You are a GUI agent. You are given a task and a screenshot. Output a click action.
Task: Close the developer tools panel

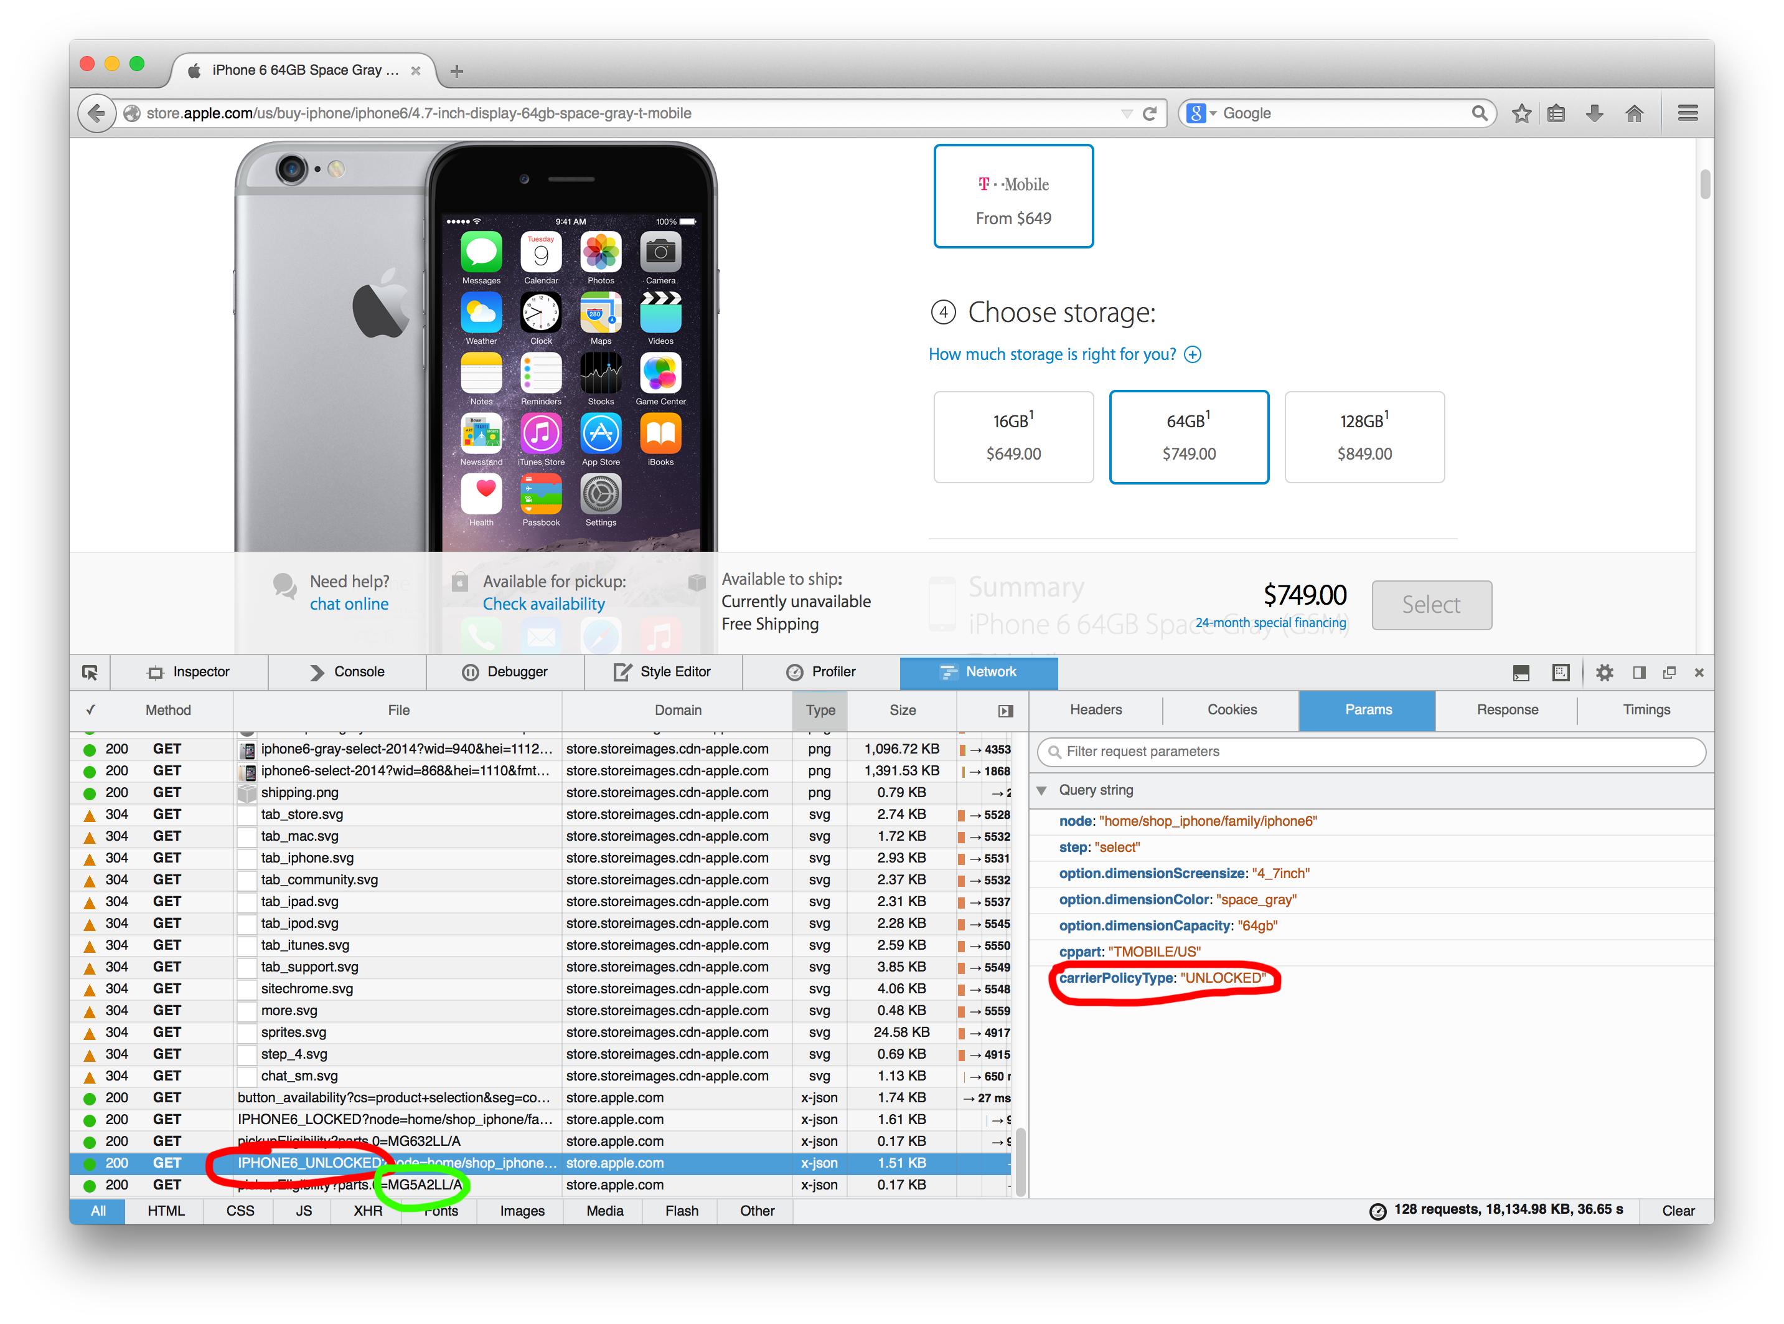[1699, 673]
